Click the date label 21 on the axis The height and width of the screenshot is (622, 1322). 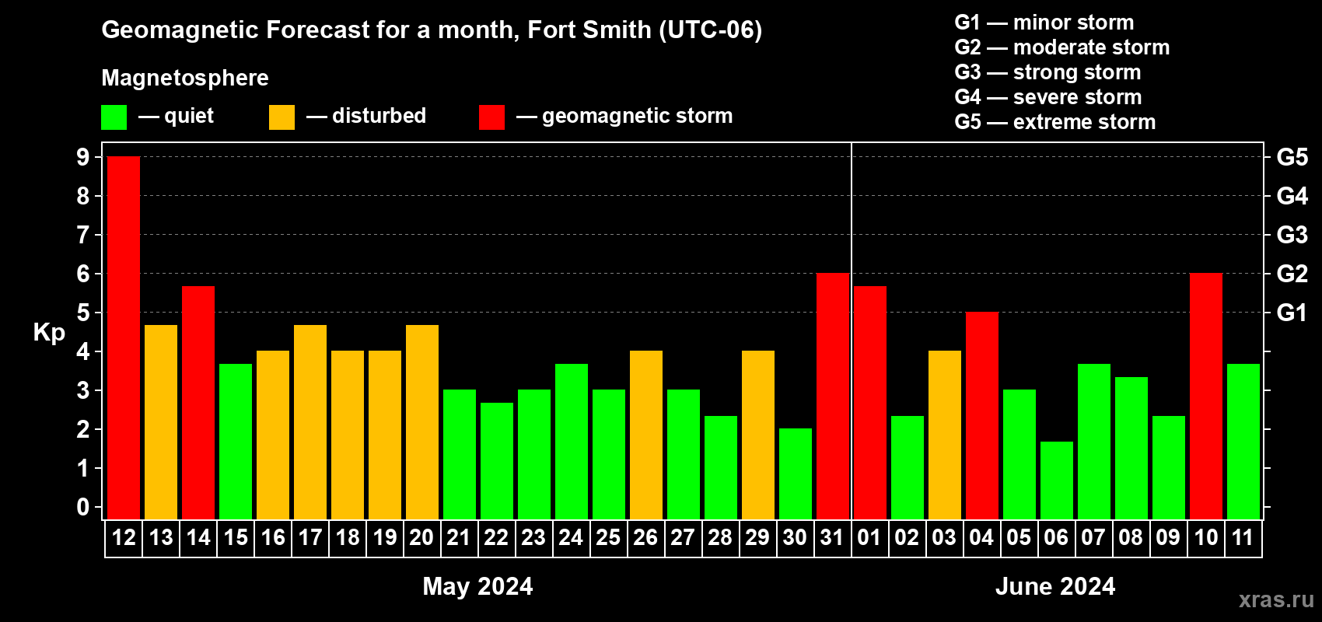(x=460, y=537)
